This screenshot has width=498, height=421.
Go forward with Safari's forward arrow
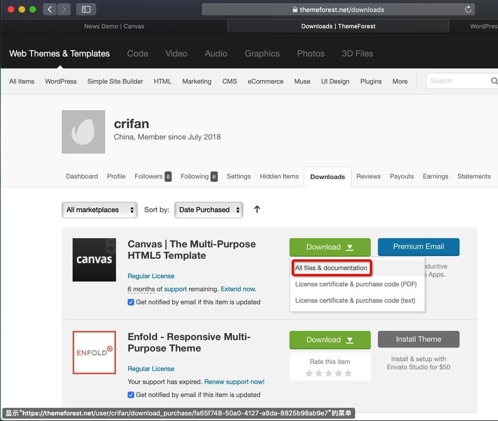tap(64, 10)
